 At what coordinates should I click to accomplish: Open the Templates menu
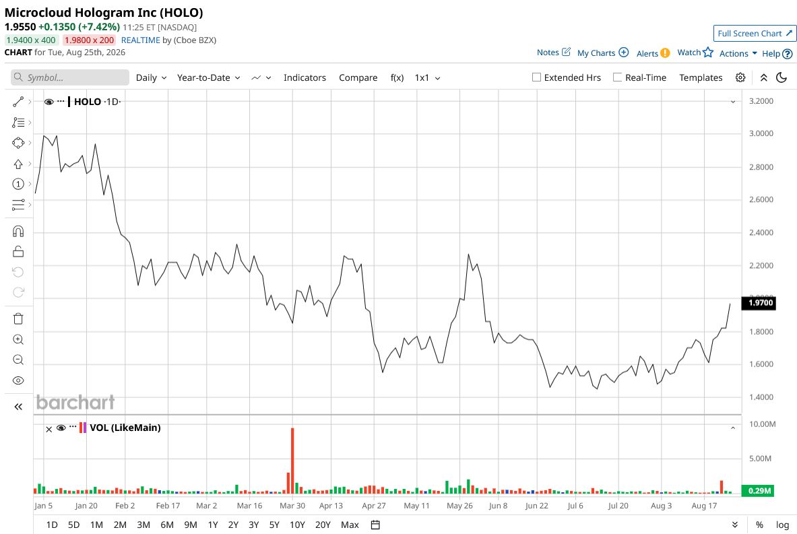point(701,77)
